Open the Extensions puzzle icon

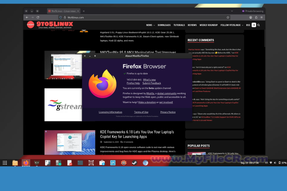256,18
